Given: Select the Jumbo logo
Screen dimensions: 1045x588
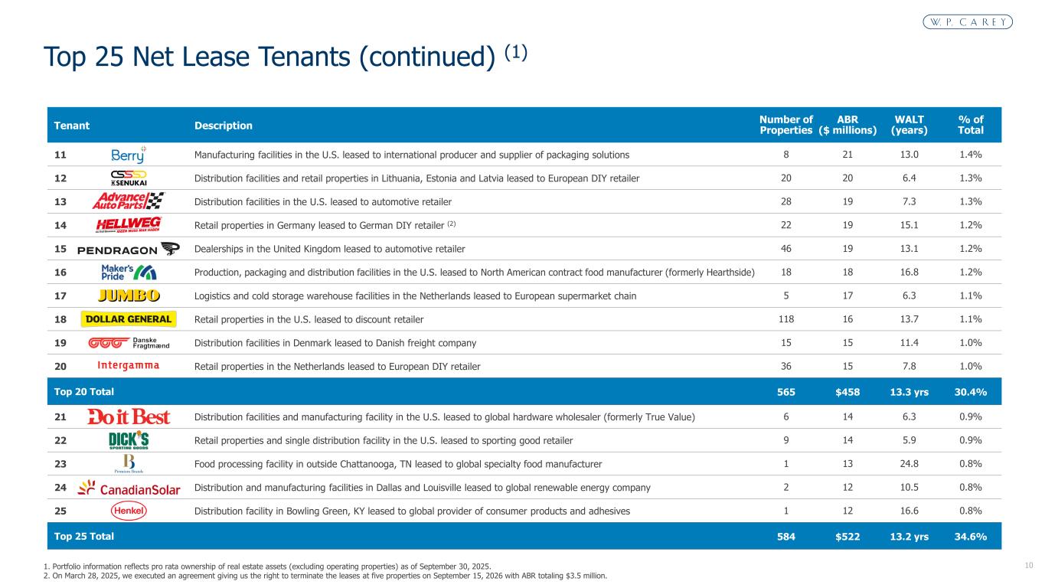Looking at the screenshot, I should tap(128, 296).
